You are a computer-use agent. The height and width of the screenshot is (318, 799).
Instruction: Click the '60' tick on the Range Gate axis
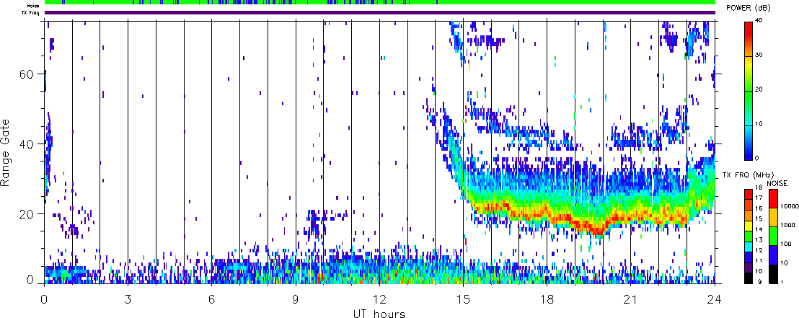pyautogui.click(x=27, y=74)
